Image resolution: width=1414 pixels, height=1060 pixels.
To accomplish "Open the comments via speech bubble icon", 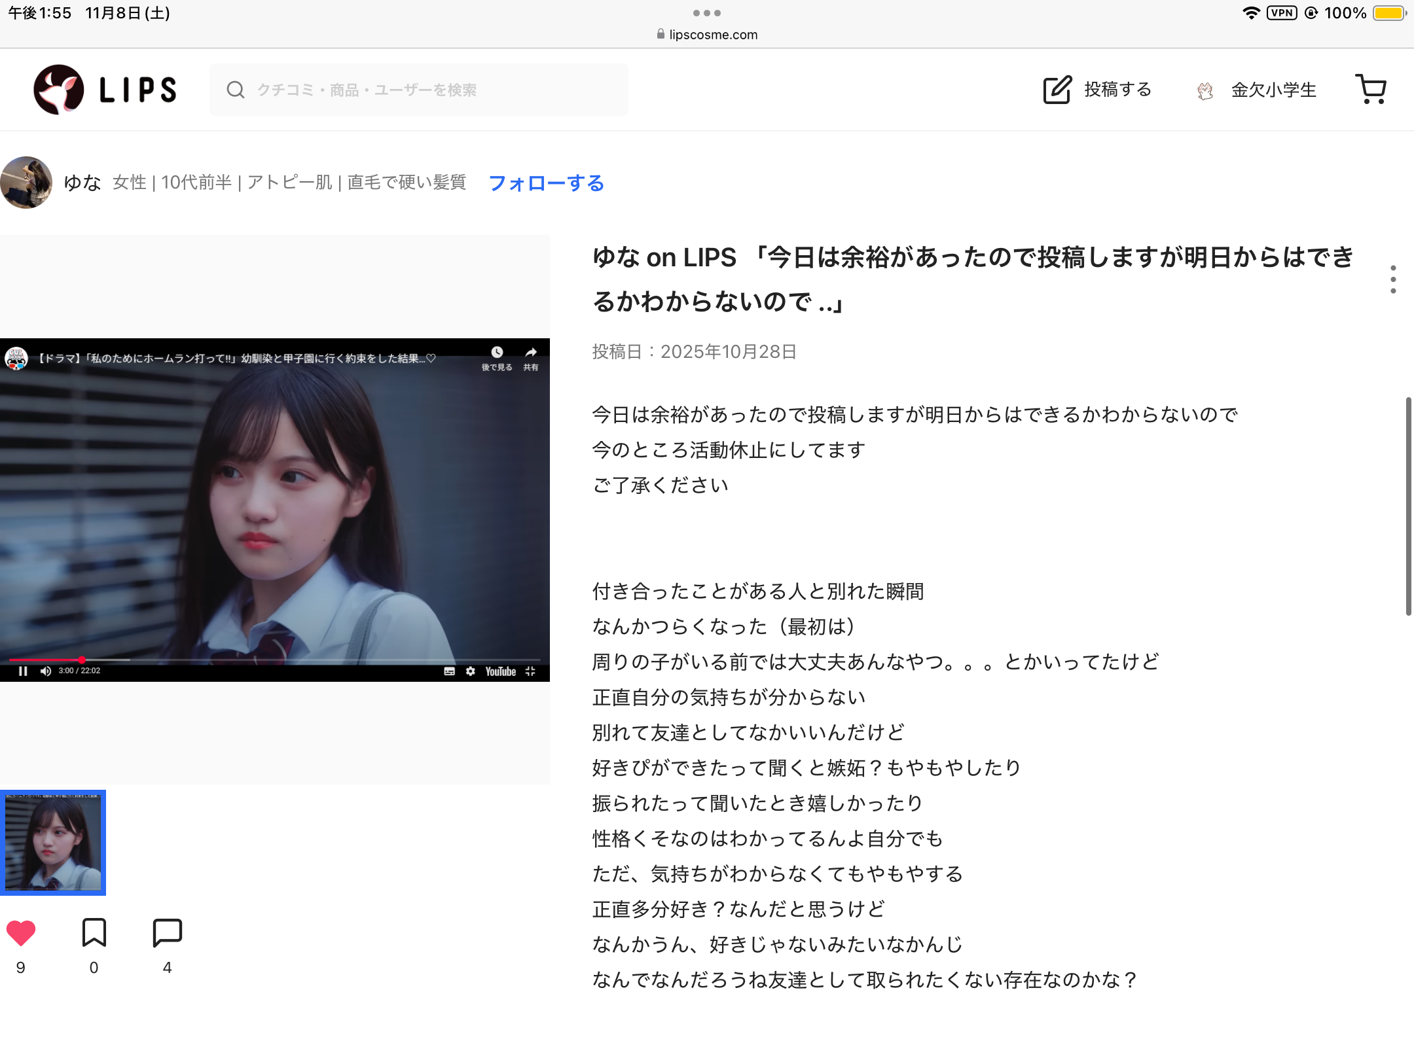I will pyautogui.click(x=167, y=932).
